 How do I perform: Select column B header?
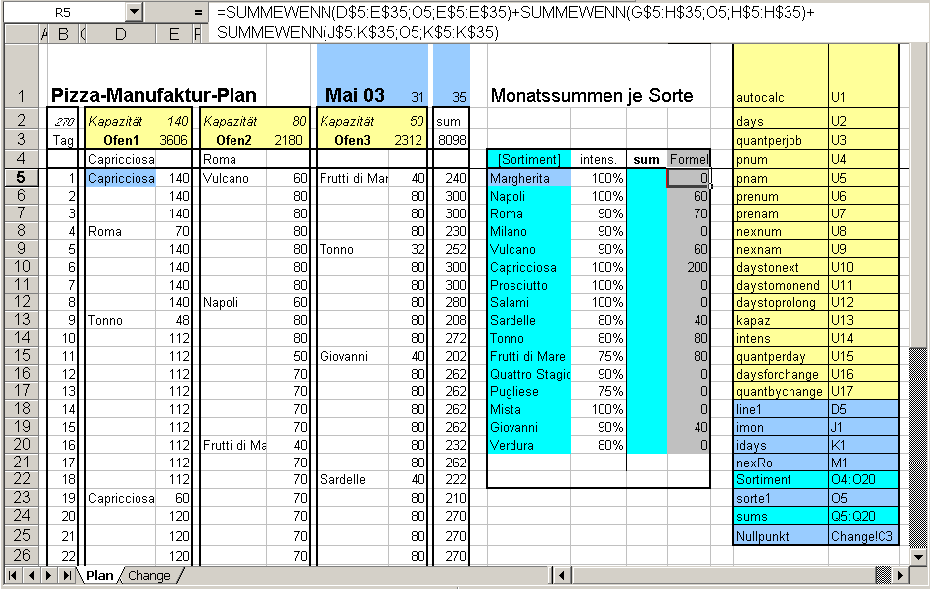[63, 35]
